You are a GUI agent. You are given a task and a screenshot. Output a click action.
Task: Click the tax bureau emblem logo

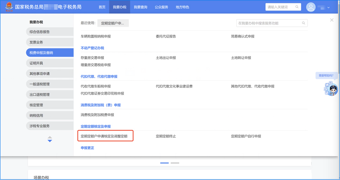click(9, 7)
